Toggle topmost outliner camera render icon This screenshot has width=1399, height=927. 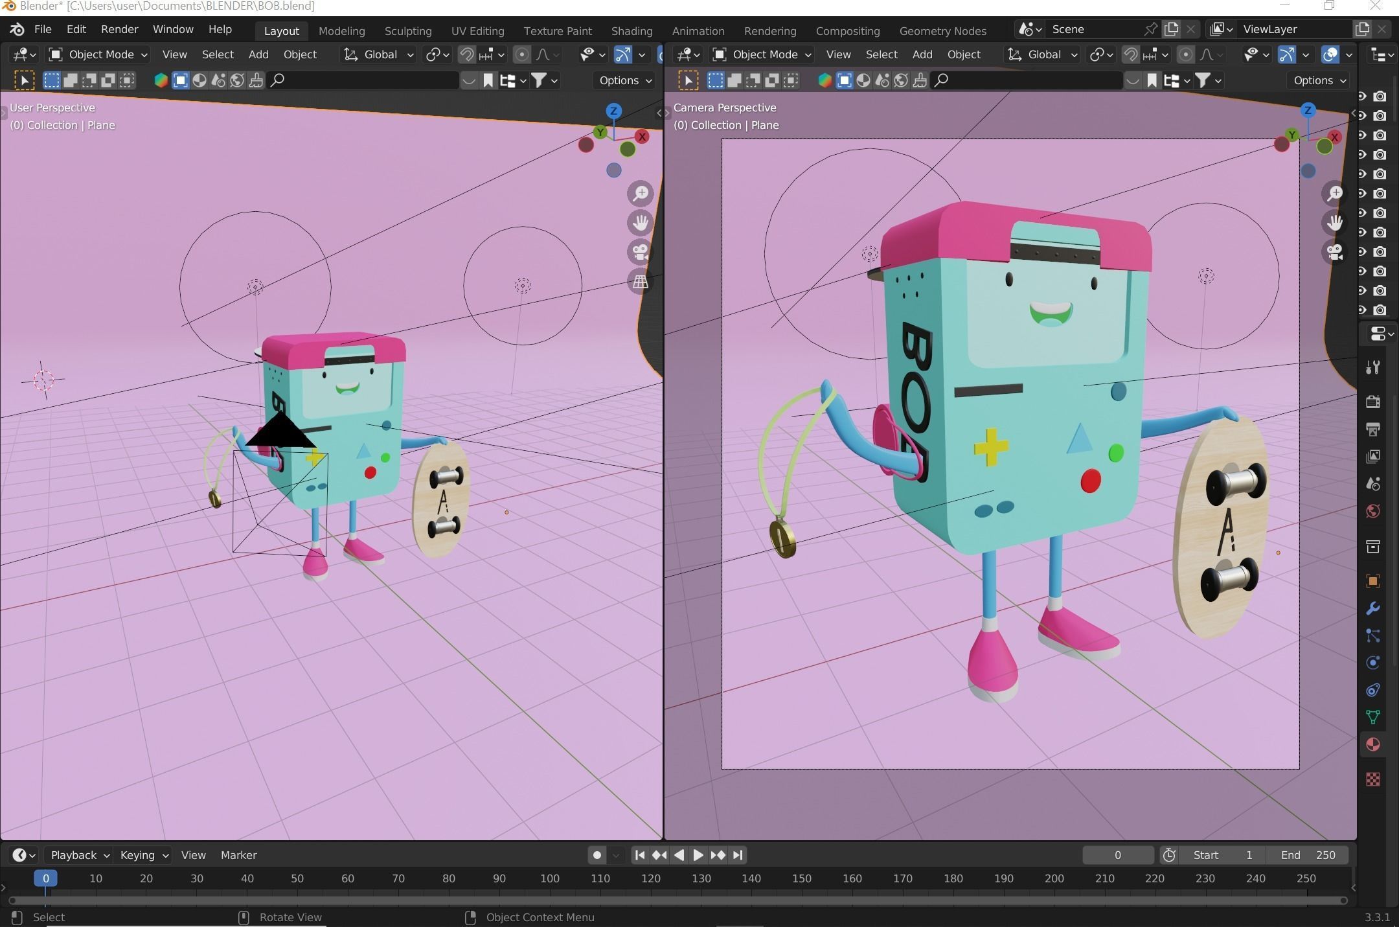pos(1380,96)
